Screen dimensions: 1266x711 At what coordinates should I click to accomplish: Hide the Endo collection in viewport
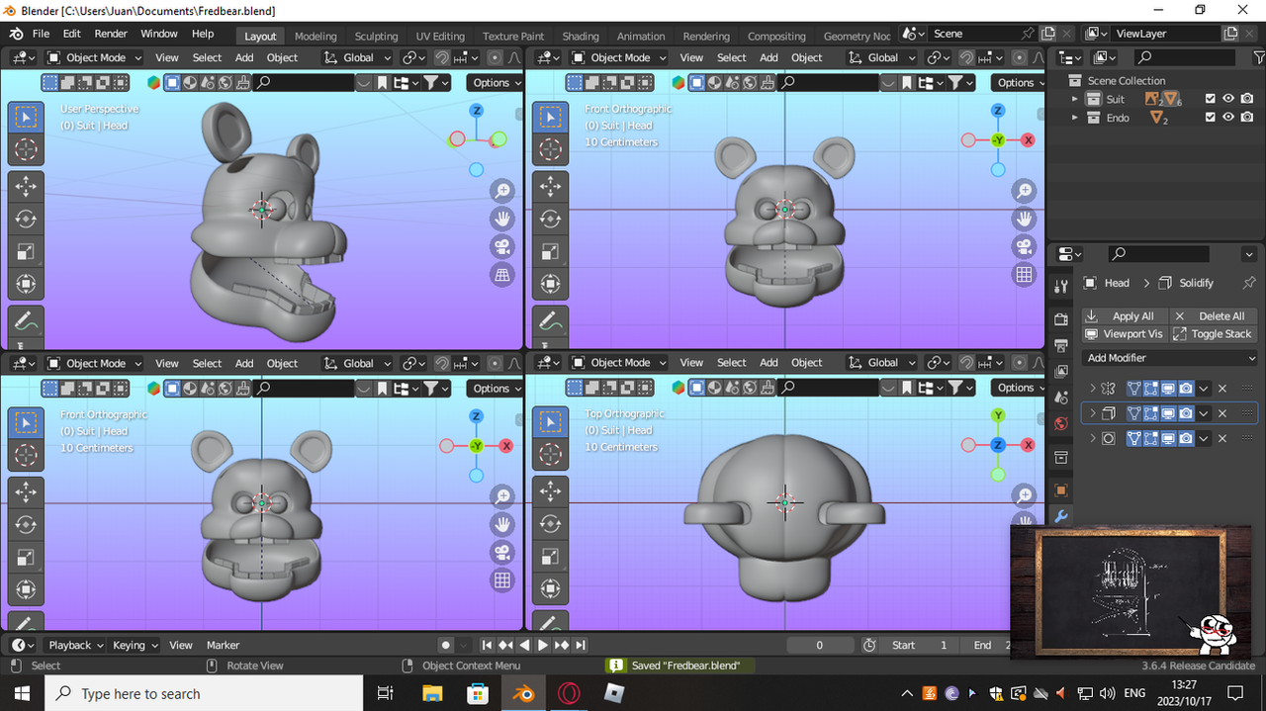pos(1227,118)
